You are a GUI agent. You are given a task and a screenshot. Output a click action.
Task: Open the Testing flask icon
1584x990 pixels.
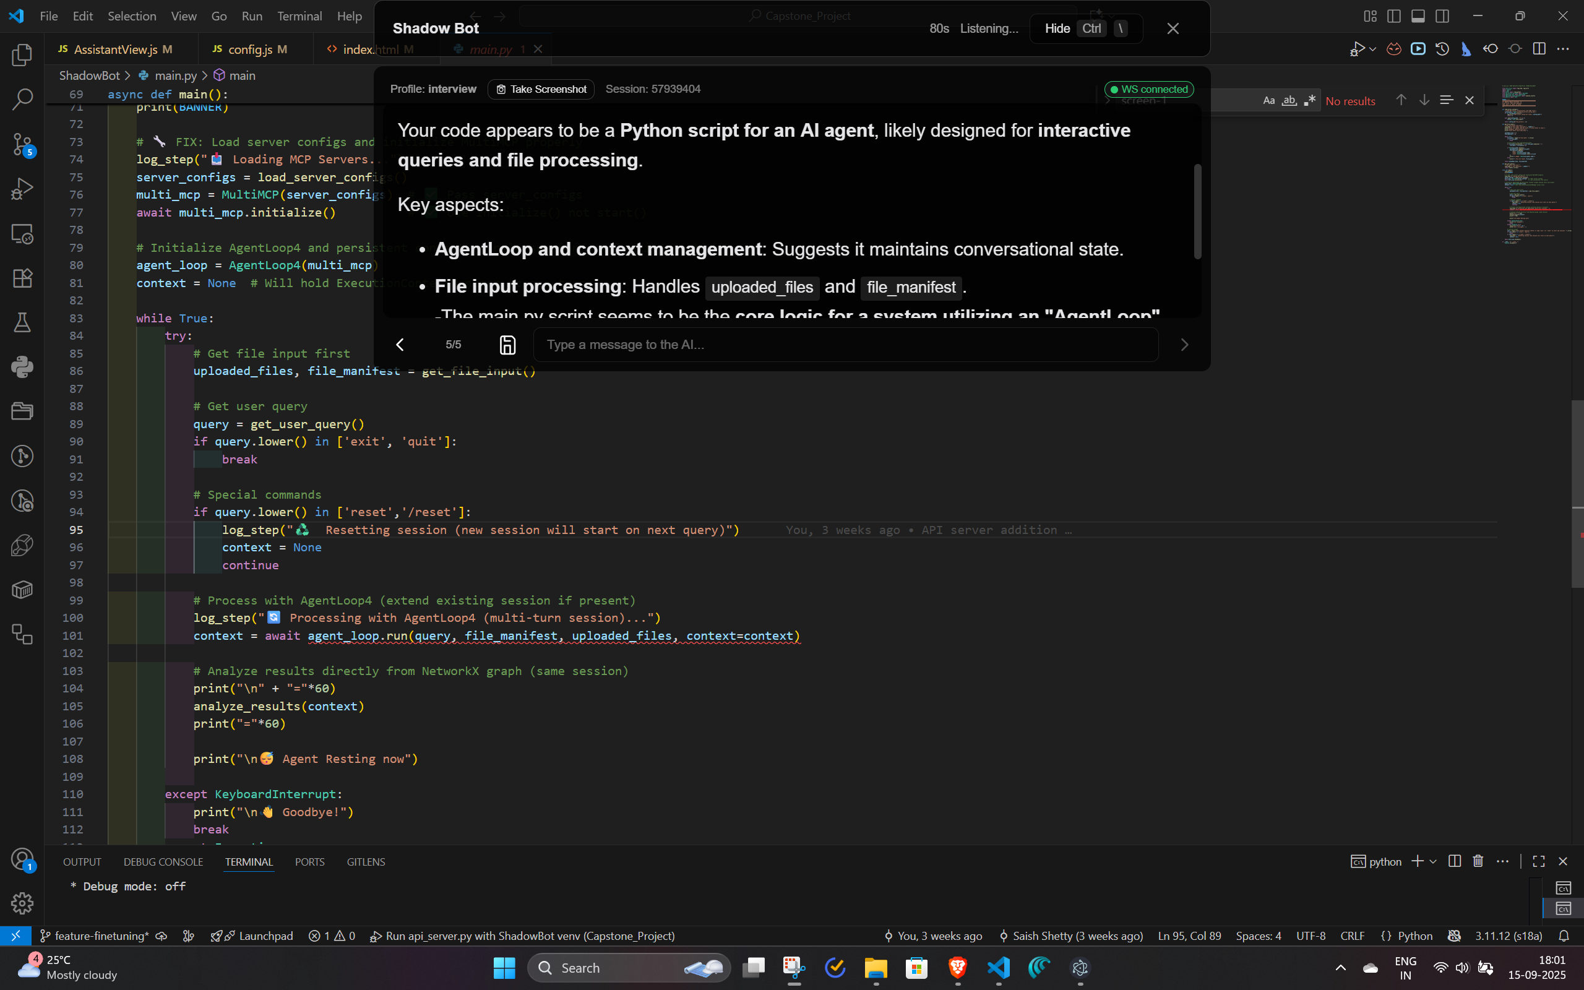click(x=22, y=322)
